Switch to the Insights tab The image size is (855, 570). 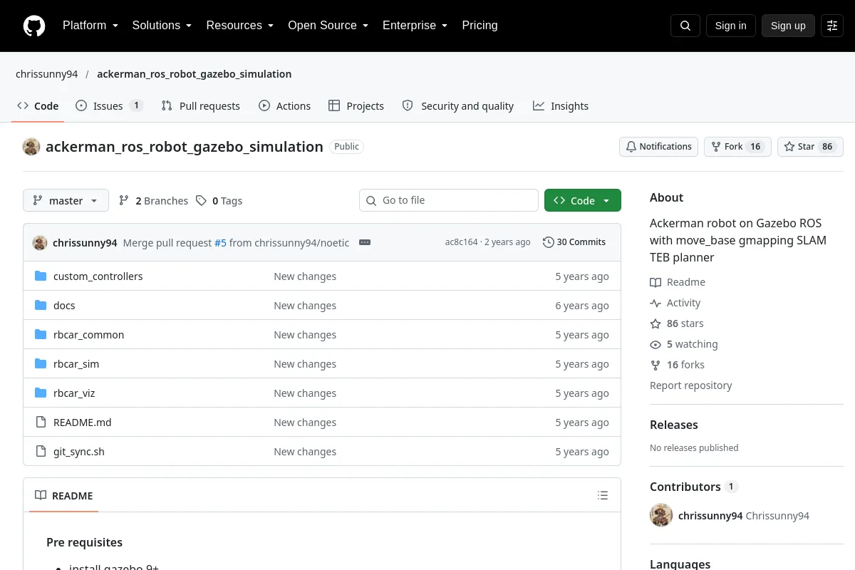(561, 105)
